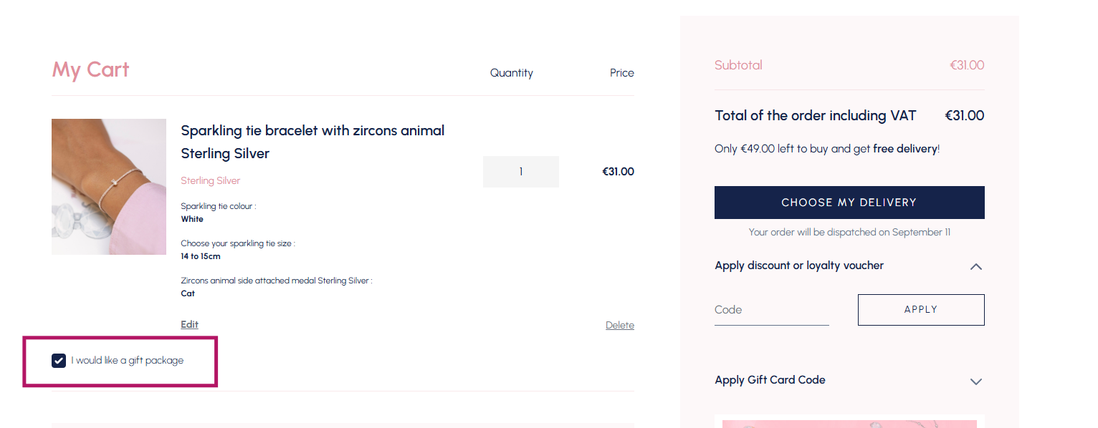Click the "Total of the order including VAT" label
The image size is (1098, 428).
[815, 115]
